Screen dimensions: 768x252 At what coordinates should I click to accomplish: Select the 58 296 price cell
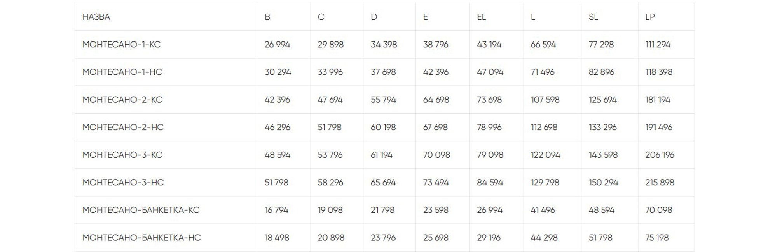tap(330, 182)
